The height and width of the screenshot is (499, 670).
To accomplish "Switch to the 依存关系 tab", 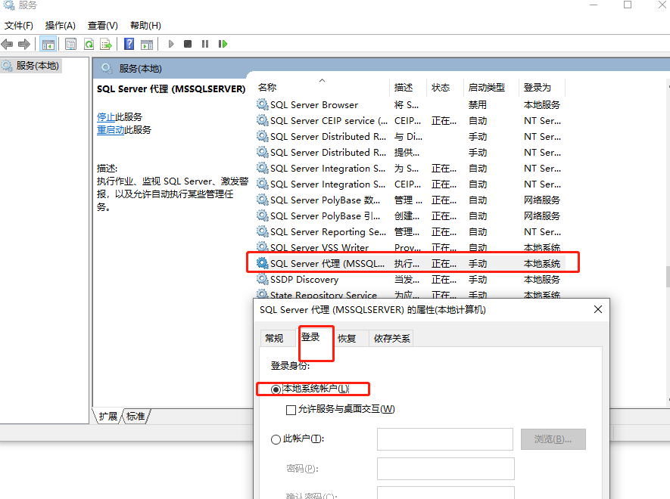I will point(391,338).
